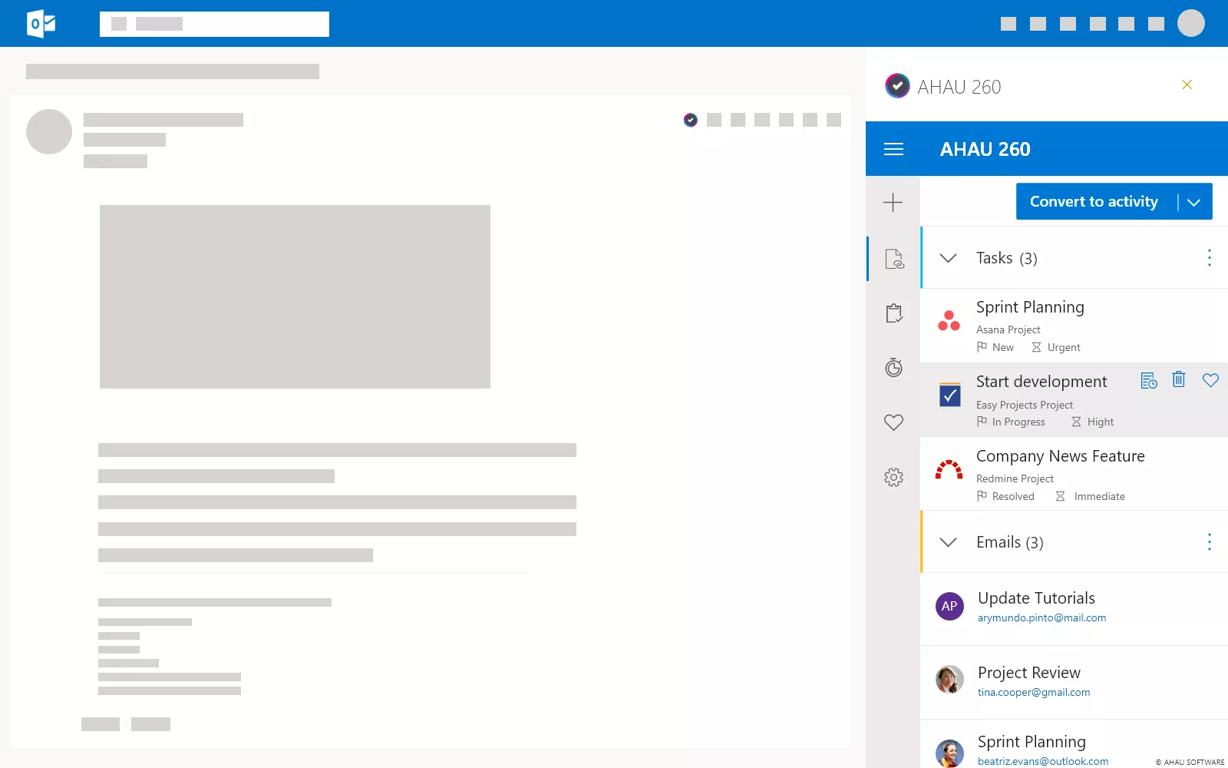Open Convert to activity dropdown arrow
This screenshot has width=1228, height=768.
tap(1194, 202)
